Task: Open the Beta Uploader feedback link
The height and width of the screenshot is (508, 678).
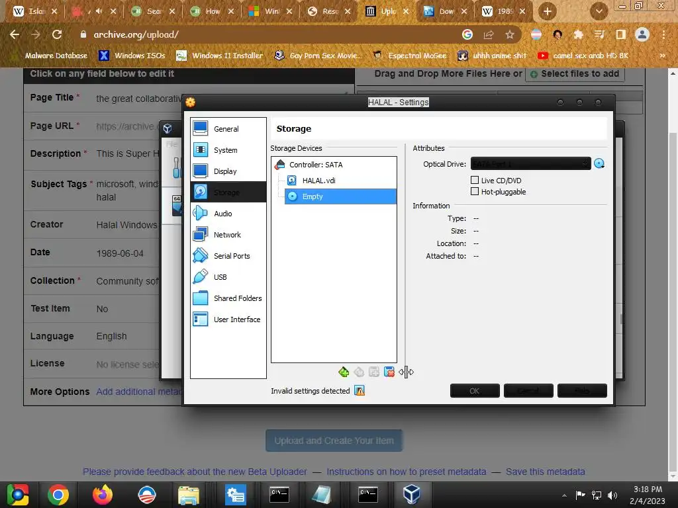Action: click(x=195, y=472)
